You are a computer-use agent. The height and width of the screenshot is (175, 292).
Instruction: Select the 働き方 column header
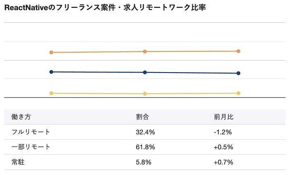tap(21, 117)
